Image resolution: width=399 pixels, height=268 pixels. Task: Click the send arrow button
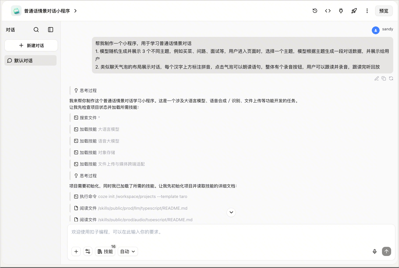(386, 252)
